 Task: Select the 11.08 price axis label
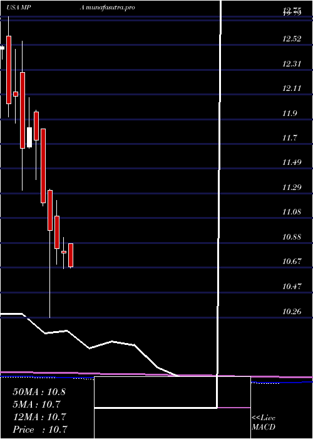pos(292,212)
